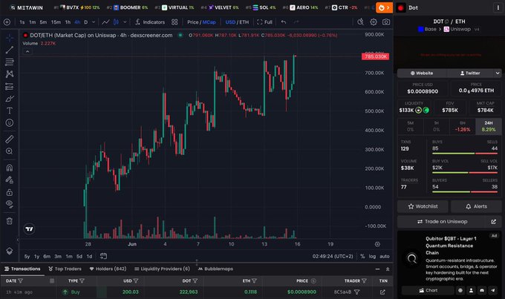Open the transaction link for the Buy row
Image resolution: width=505 pixels, height=299 pixels.
(382, 292)
